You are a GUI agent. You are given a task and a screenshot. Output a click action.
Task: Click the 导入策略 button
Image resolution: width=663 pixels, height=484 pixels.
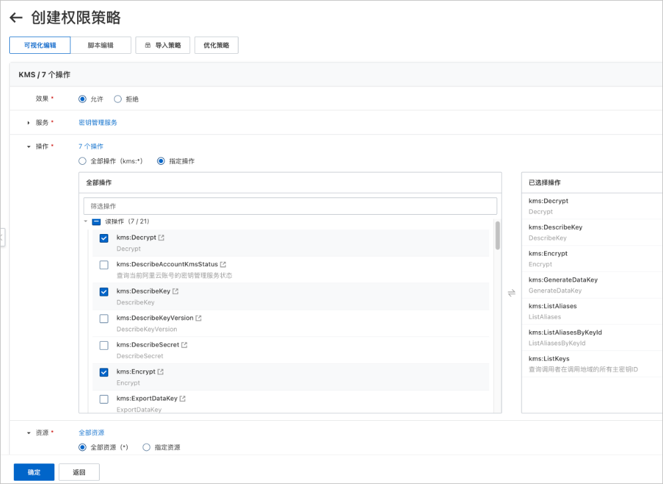pos(163,45)
